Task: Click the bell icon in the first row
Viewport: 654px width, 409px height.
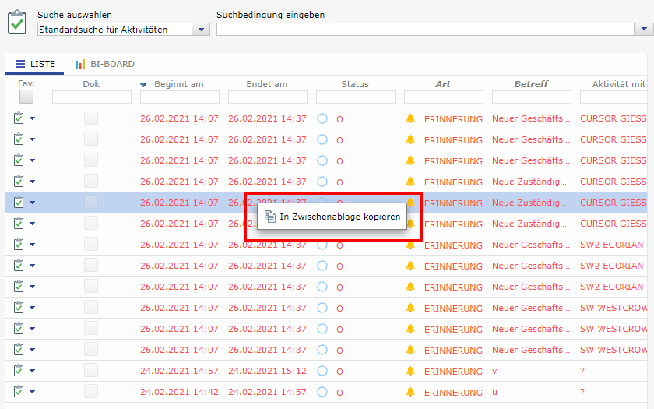Action: point(410,118)
